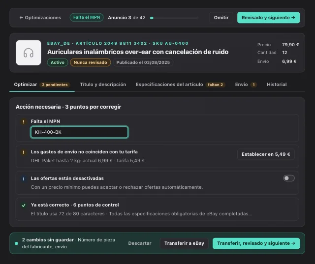Open the 'Título y descripción' tab
The height and width of the screenshot is (264, 315).
[x=103, y=85]
